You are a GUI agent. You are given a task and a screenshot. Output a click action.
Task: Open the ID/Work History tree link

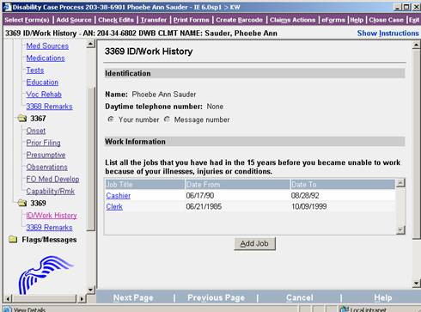point(52,215)
